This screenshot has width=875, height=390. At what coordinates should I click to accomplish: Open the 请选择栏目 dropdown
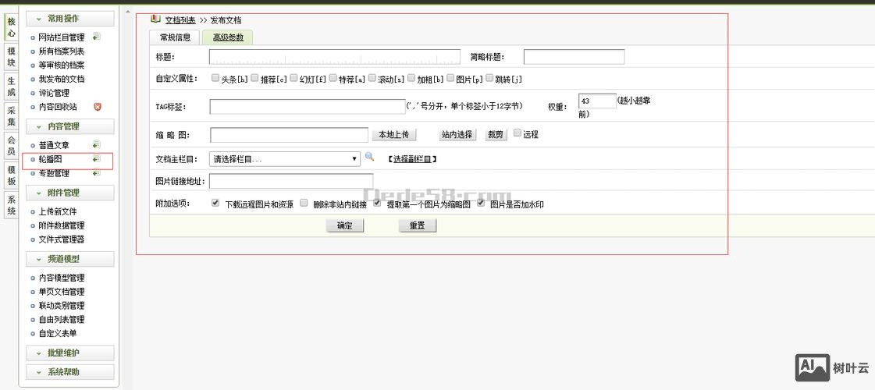click(285, 159)
